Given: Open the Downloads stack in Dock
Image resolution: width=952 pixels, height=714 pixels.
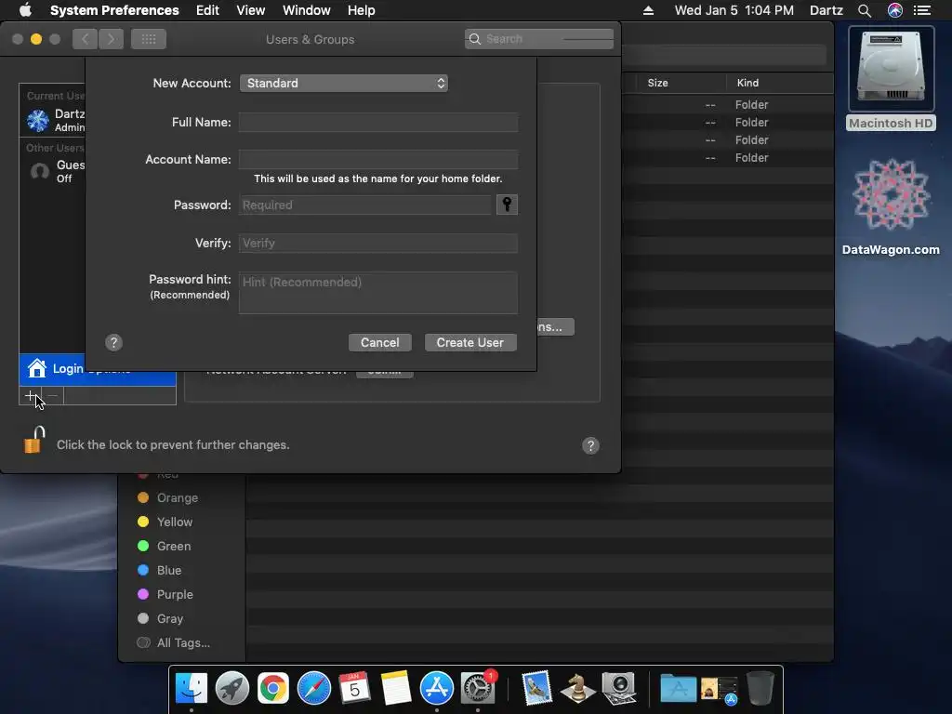Looking at the screenshot, I should coord(719,690).
